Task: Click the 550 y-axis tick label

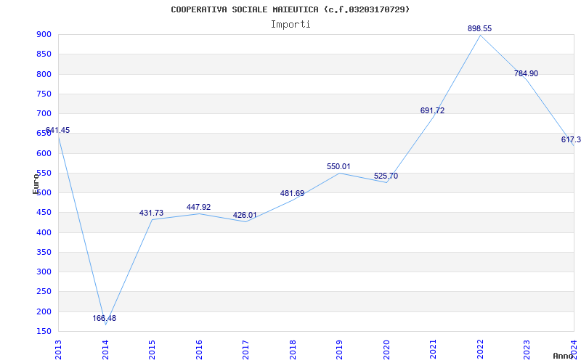Action: pos(44,173)
